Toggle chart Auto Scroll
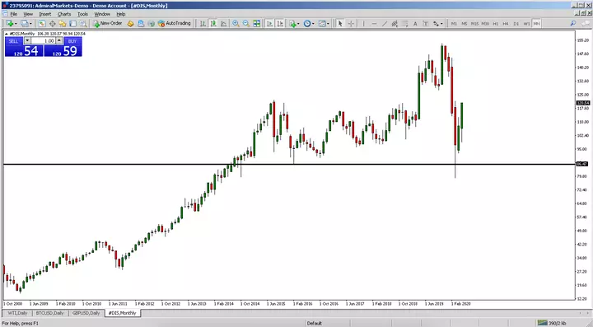 click(269, 23)
